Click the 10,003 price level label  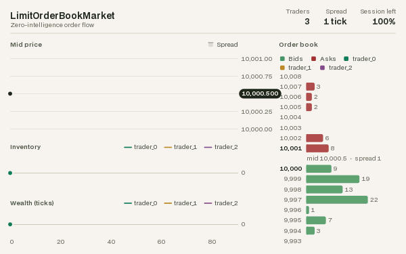(x=290, y=128)
